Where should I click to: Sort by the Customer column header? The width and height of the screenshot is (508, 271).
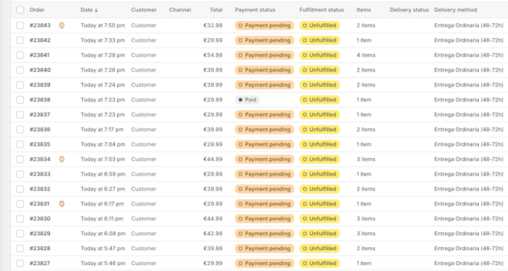(x=144, y=10)
